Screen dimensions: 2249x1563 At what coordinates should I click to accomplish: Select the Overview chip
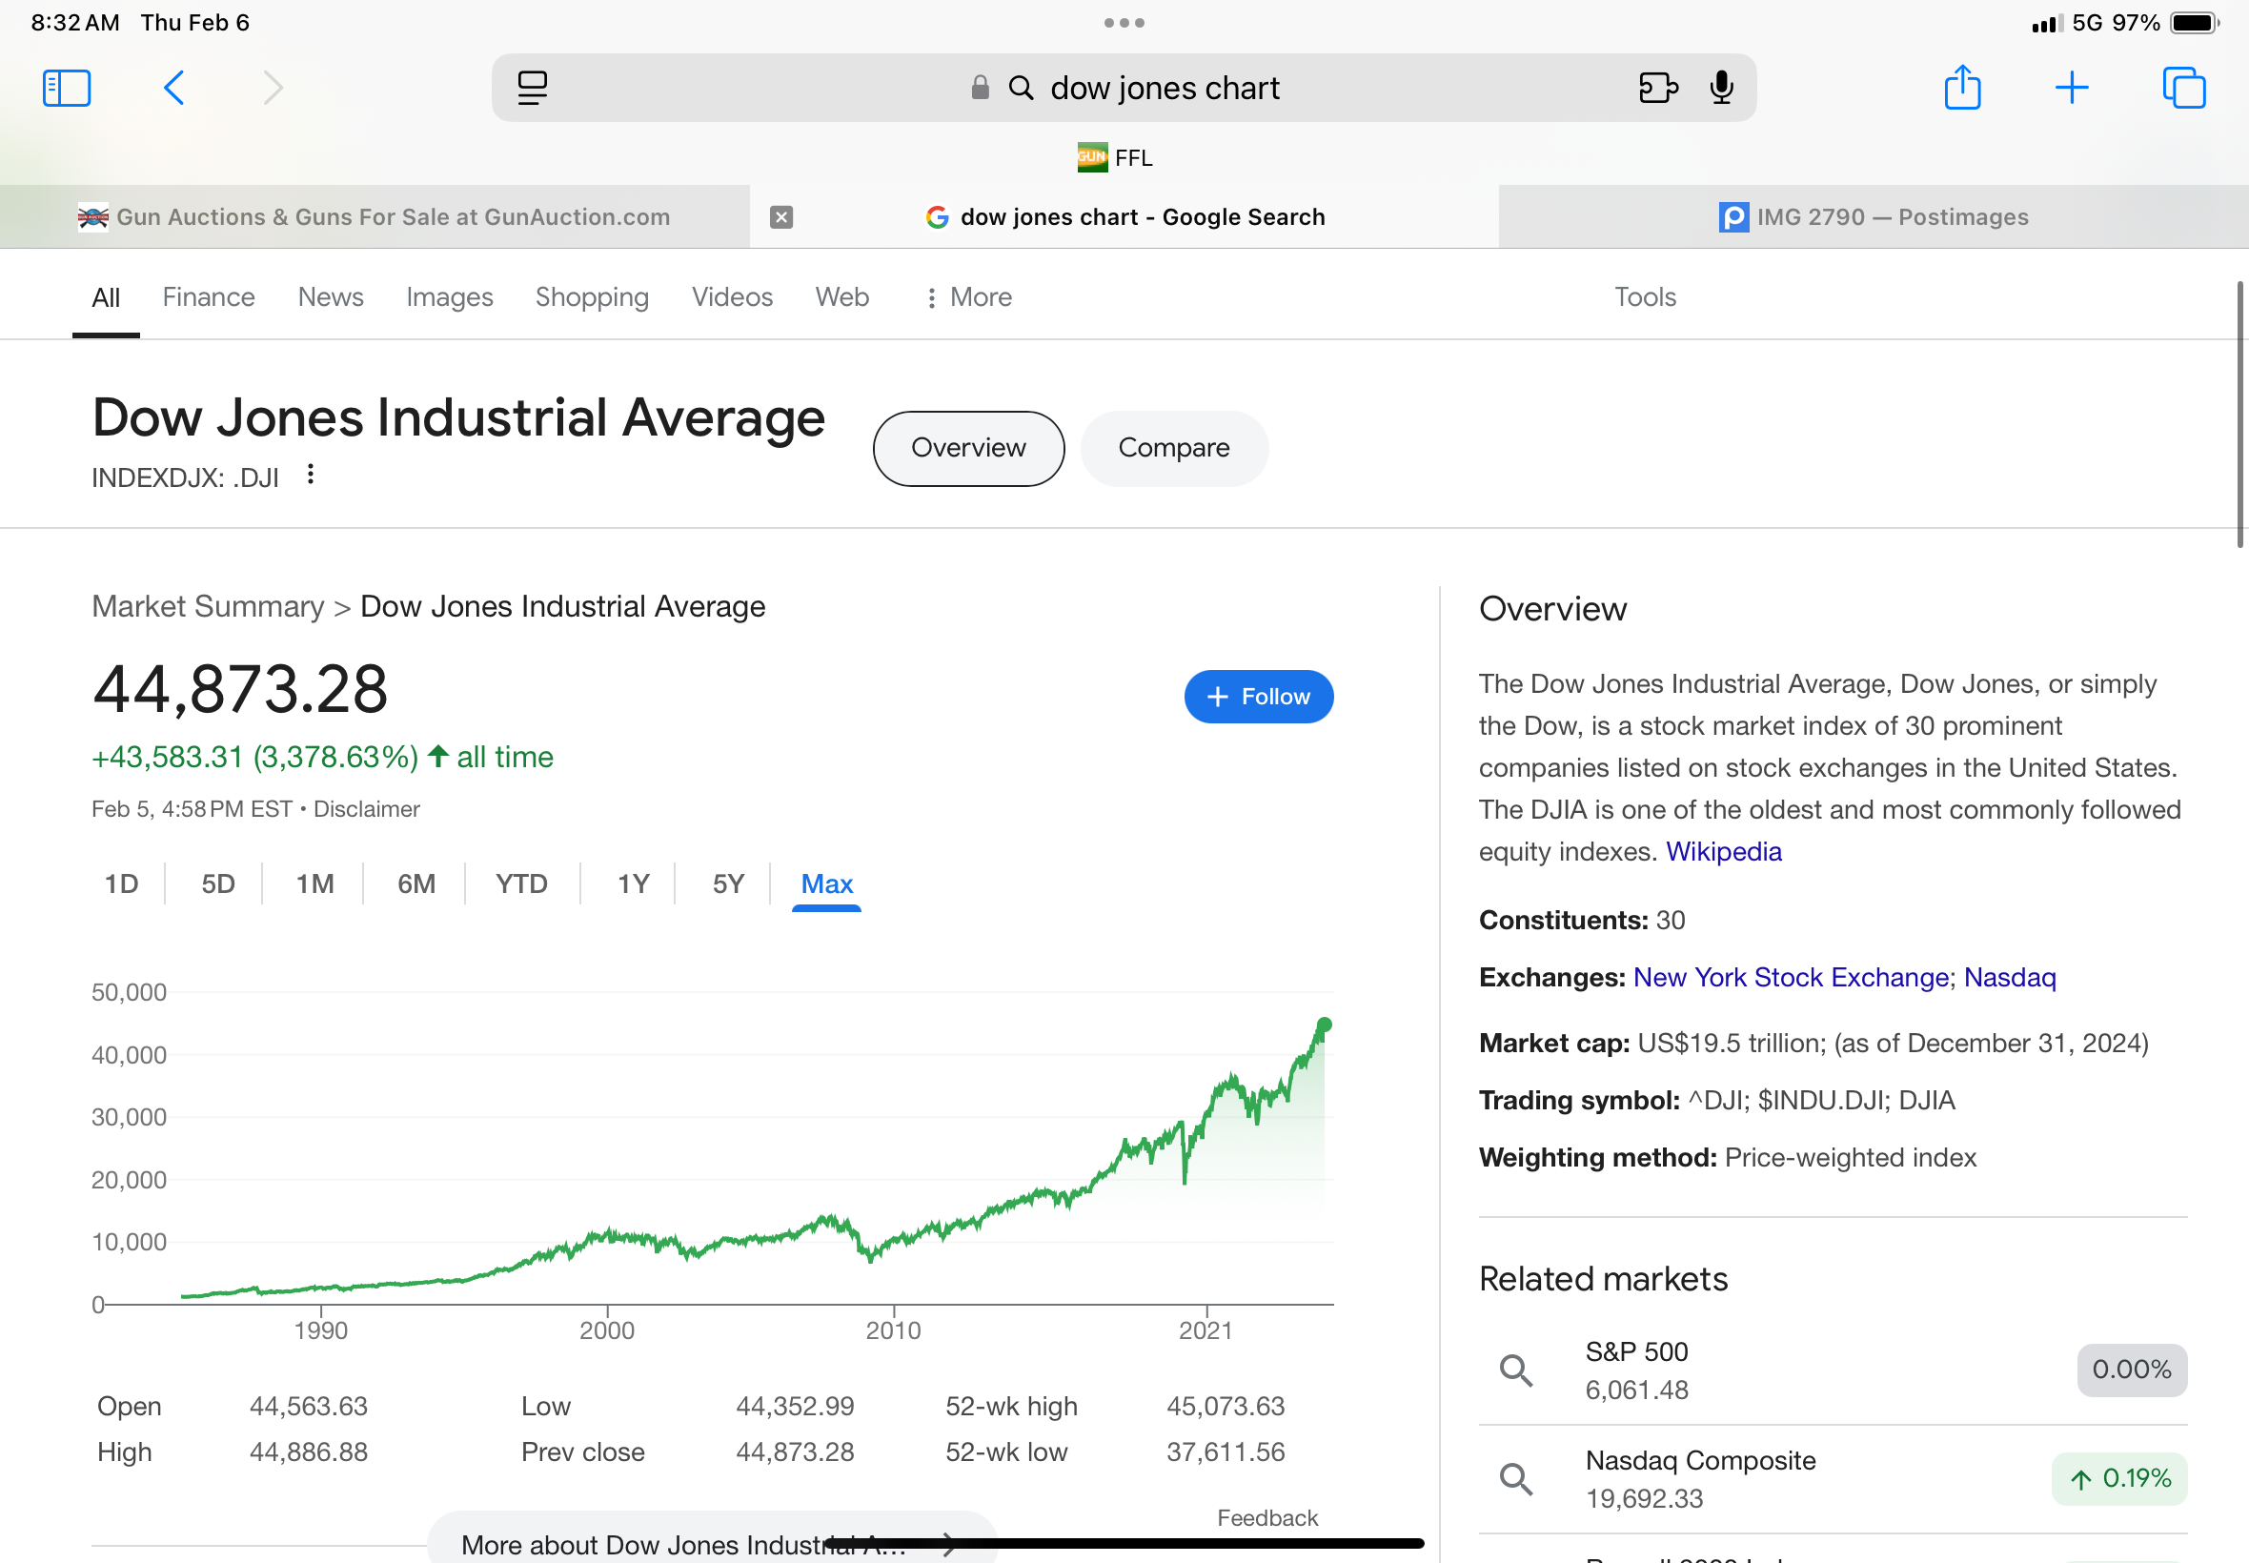tap(968, 449)
